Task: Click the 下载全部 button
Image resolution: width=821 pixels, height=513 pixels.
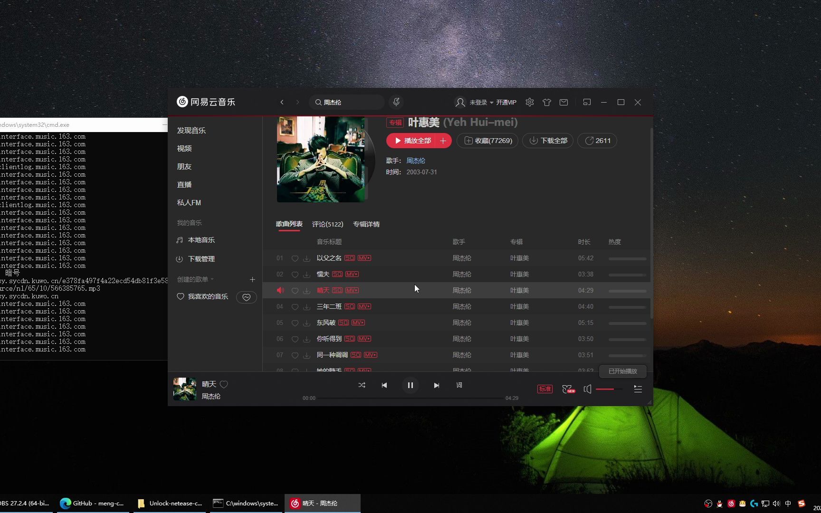Action: click(x=548, y=141)
